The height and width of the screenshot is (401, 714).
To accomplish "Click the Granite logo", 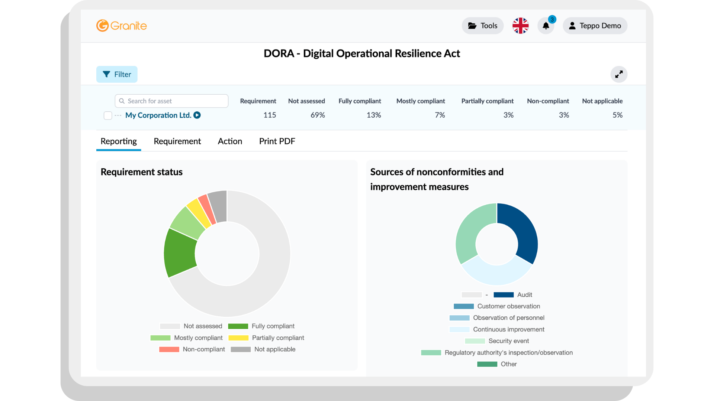I will coord(122,26).
